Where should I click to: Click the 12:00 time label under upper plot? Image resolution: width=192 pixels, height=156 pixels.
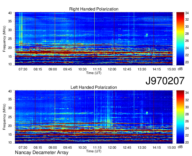click(112, 69)
